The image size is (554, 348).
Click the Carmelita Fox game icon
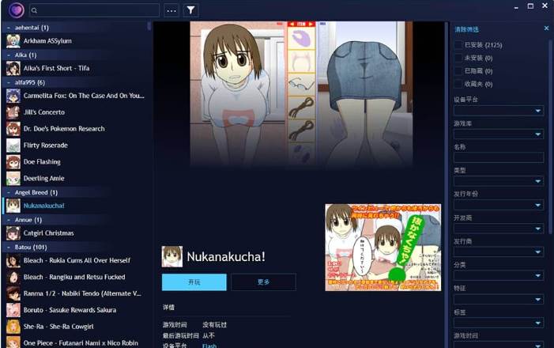tap(13, 96)
